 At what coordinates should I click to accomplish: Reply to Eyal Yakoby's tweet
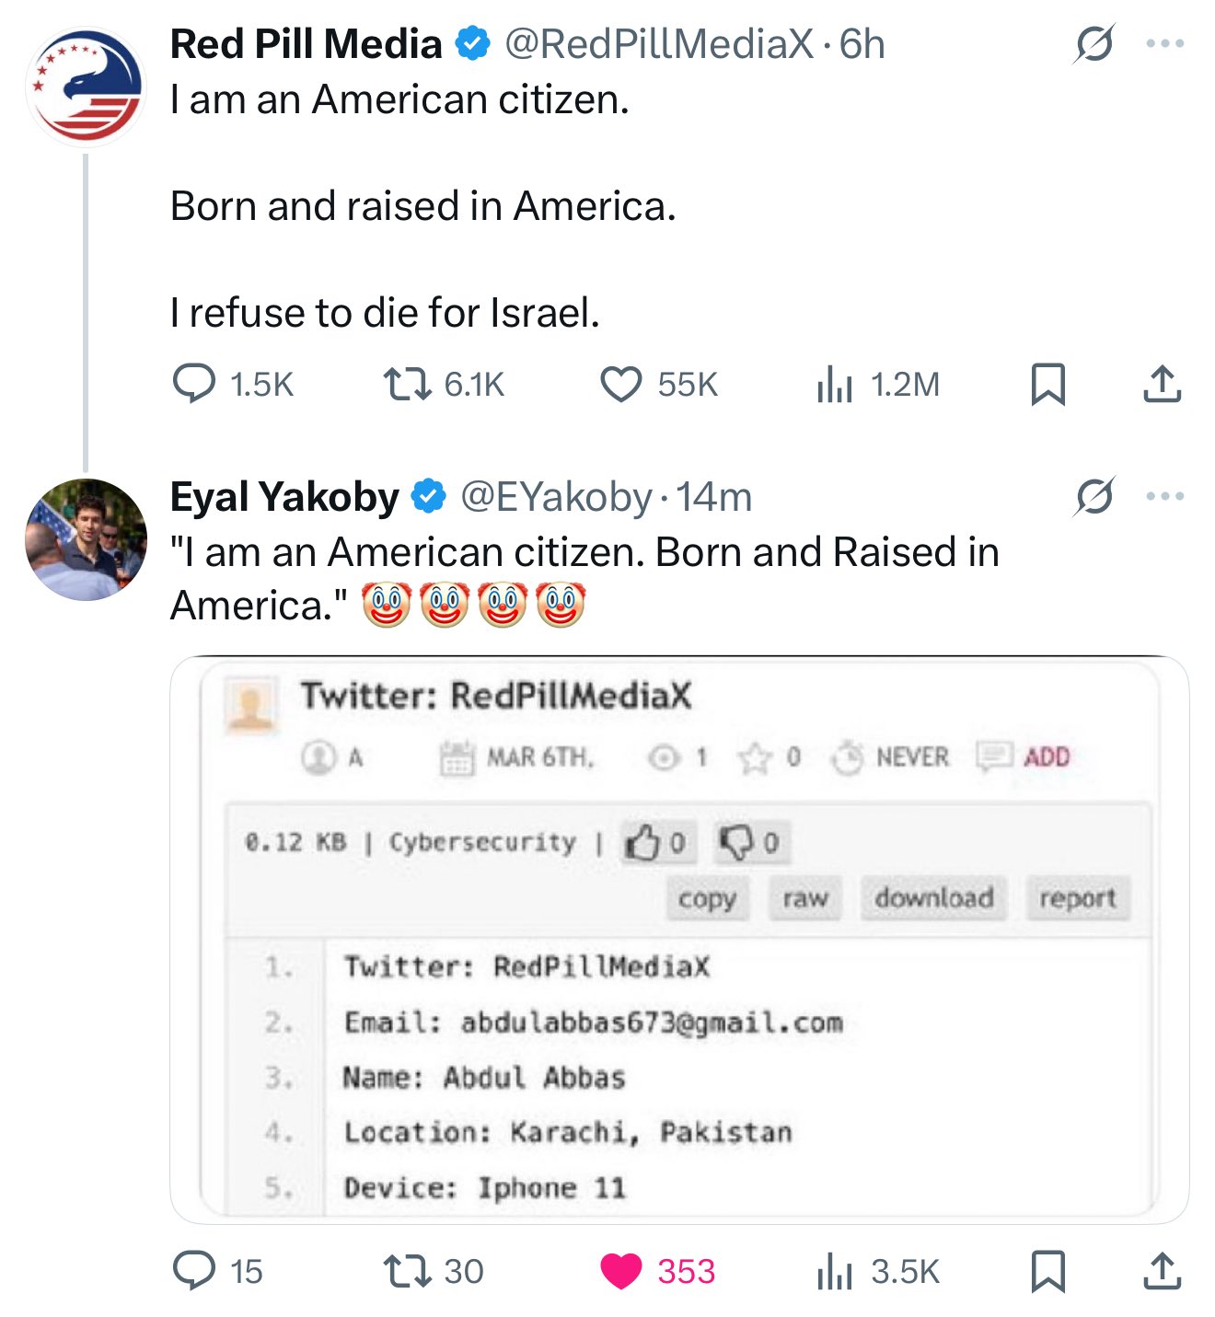(x=194, y=1271)
